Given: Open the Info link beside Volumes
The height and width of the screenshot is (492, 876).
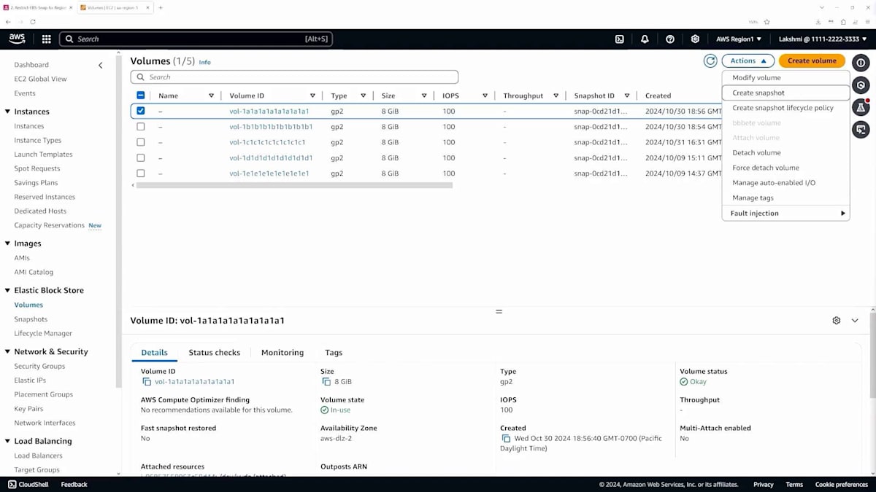Looking at the screenshot, I should tap(205, 63).
